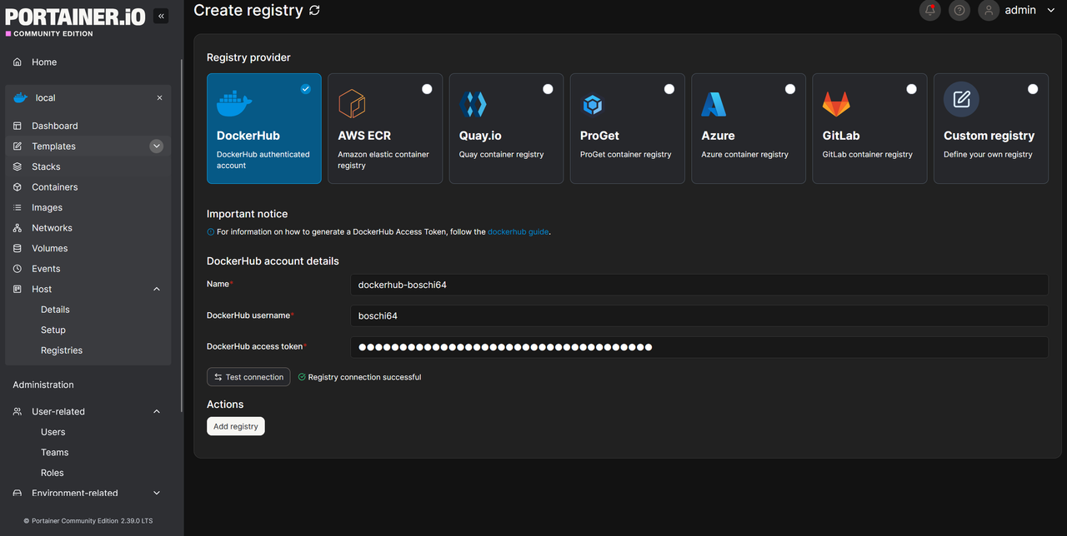Select the GitLab radio button
1067x536 pixels.
point(911,89)
